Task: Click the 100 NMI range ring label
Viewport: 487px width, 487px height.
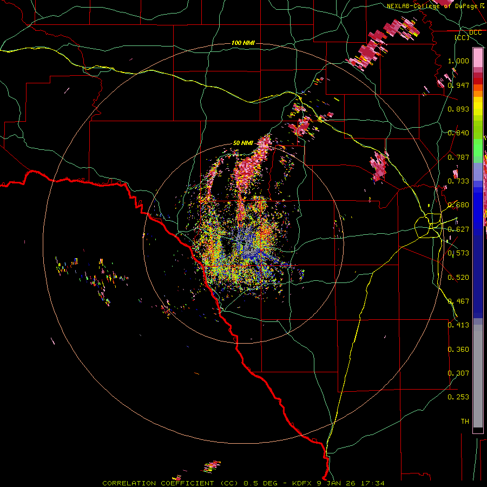Action: coord(243,43)
